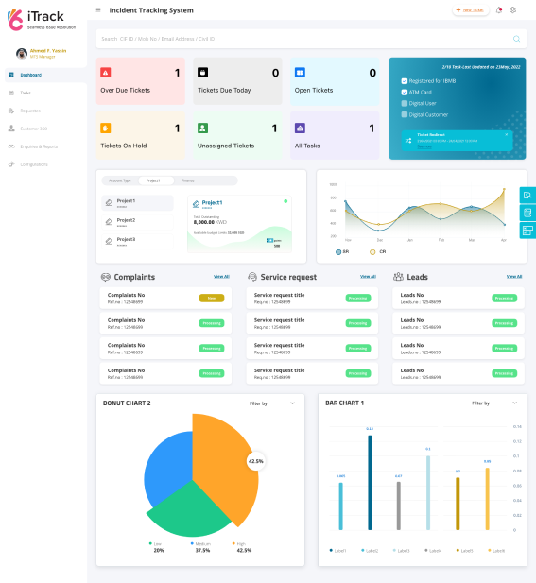Click the Unassigned Tickets person icon
The height and width of the screenshot is (583, 536).
click(202, 129)
